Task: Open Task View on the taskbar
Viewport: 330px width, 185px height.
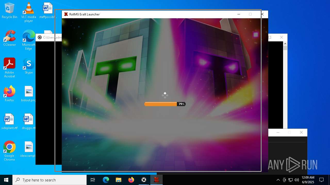Action: (x=93, y=180)
